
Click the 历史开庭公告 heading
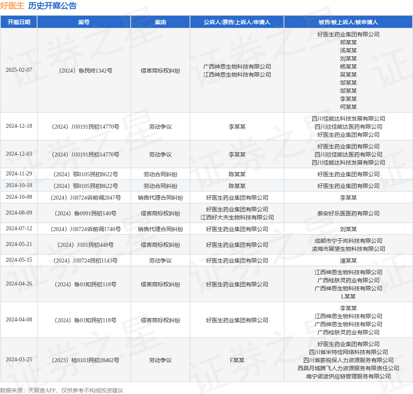[52, 6]
